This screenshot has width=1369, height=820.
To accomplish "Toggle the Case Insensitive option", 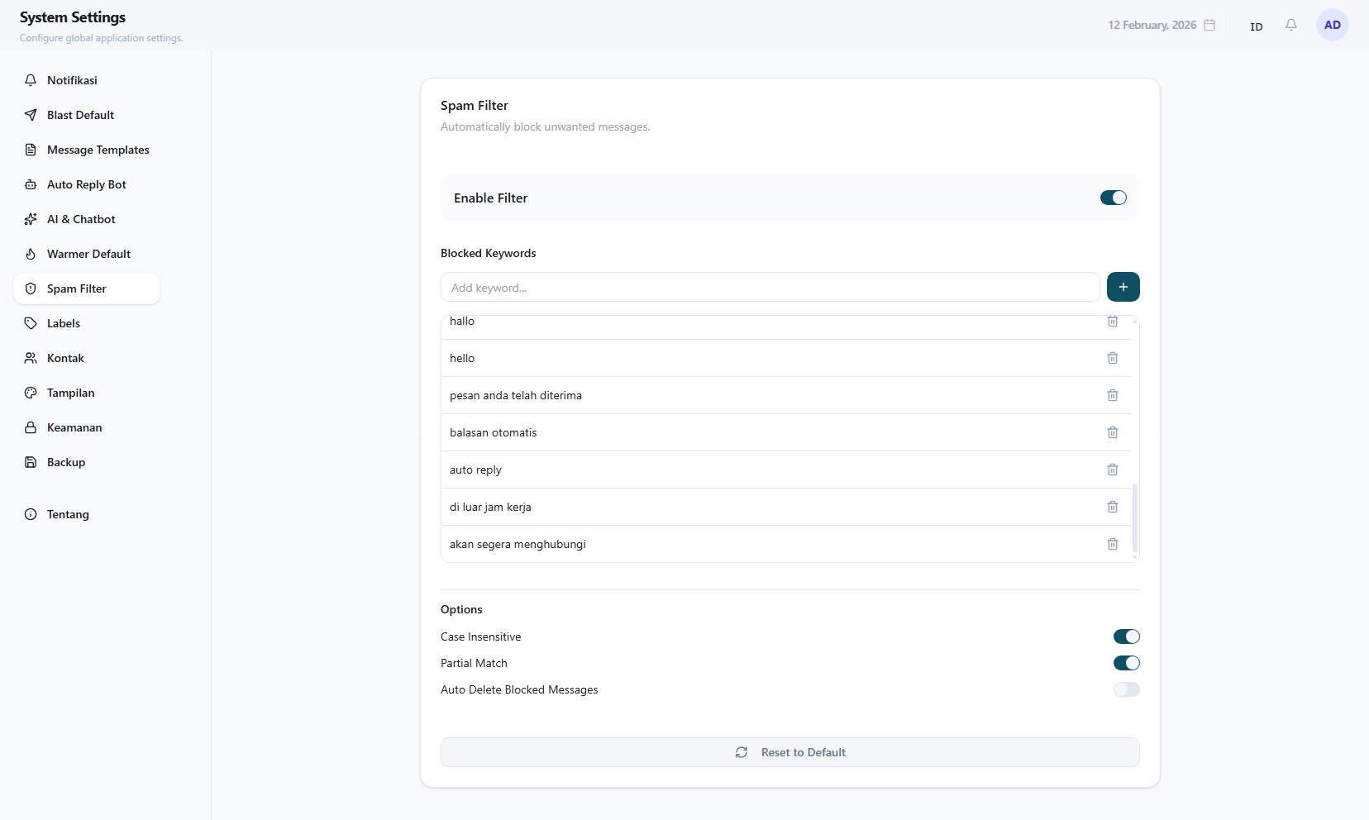I will [1126, 636].
